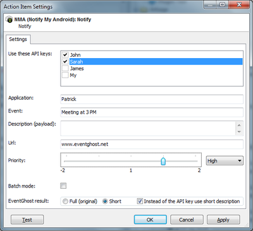
Task: Select the John row in API keys list
Action: click(152, 55)
